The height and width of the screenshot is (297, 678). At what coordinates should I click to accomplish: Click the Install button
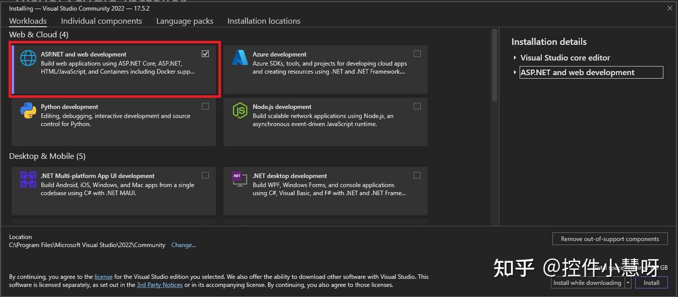651,282
